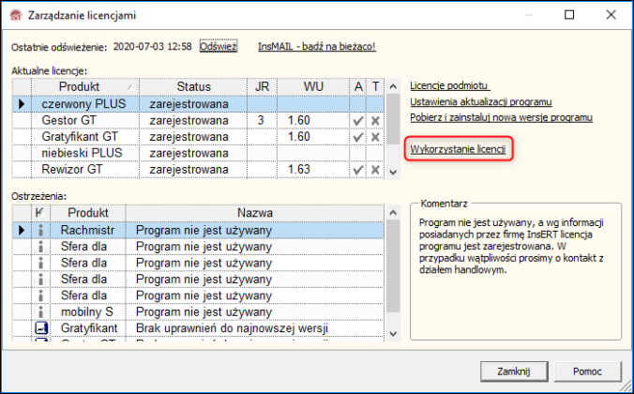Open Wykorzystanie licencji link
The image size is (634, 394).
pos(458,149)
